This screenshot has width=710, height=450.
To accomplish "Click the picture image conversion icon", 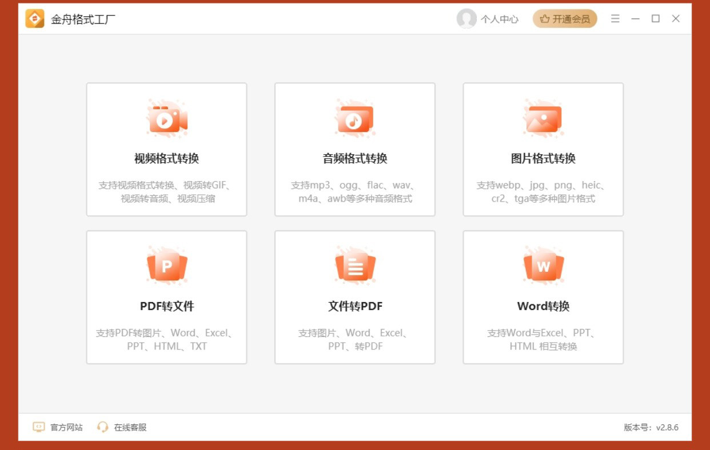I will 543,119.
